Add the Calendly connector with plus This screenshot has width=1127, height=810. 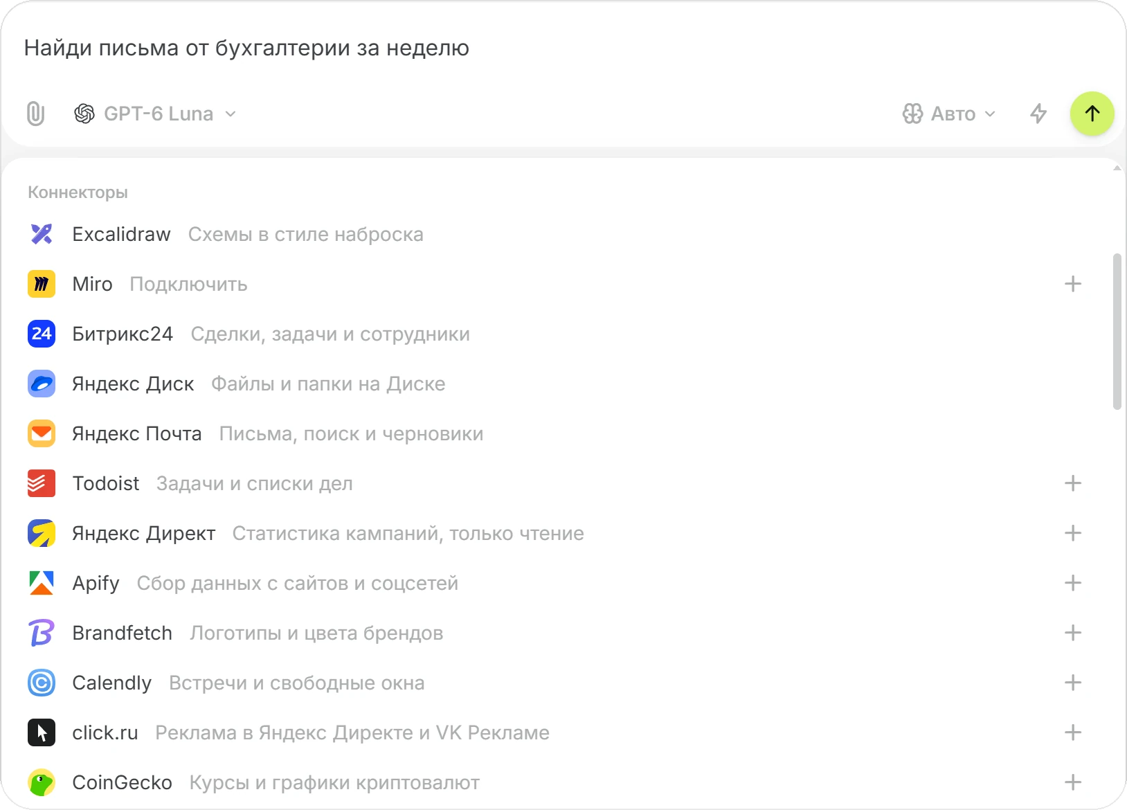(1073, 683)
